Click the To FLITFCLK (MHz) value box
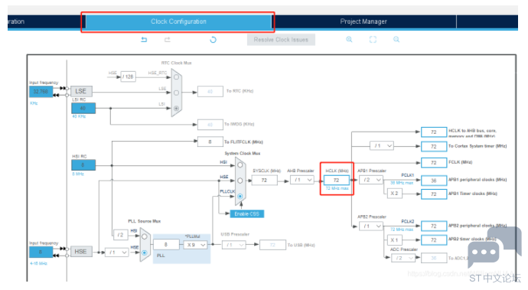 point(210,142)
